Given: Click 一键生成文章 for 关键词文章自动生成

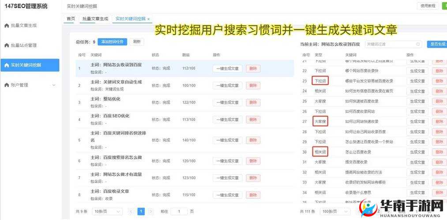Looking at the screenshot, I should pos(228,85).
